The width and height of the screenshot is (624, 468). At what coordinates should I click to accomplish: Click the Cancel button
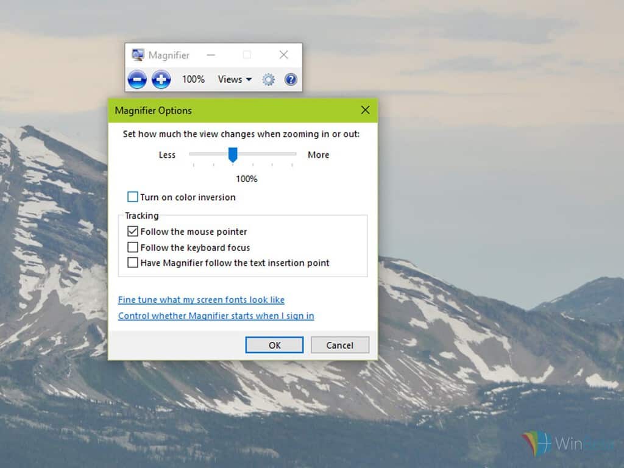click(x=340, y=345)
